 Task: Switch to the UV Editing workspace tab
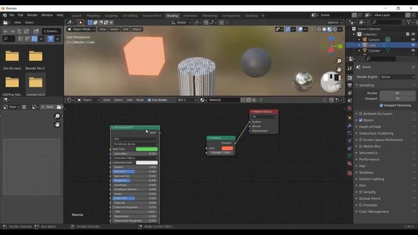(x=130, y=16)
